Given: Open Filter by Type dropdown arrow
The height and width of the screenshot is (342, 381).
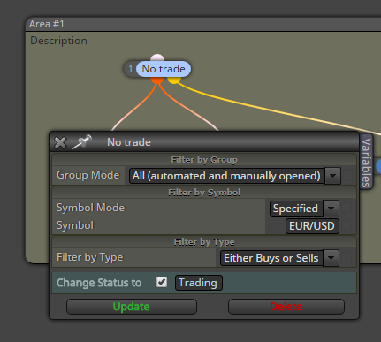Looking at the screenshot, I should point(331,258).
